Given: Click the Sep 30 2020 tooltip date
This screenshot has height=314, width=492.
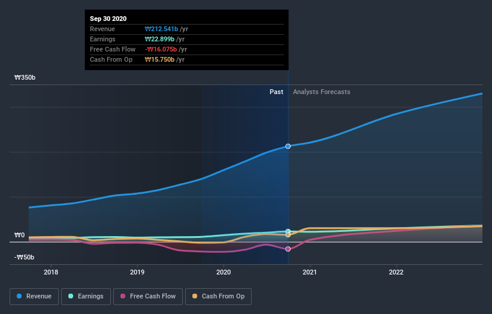Looking at the screenshot, I should click(x=108, y=19).
